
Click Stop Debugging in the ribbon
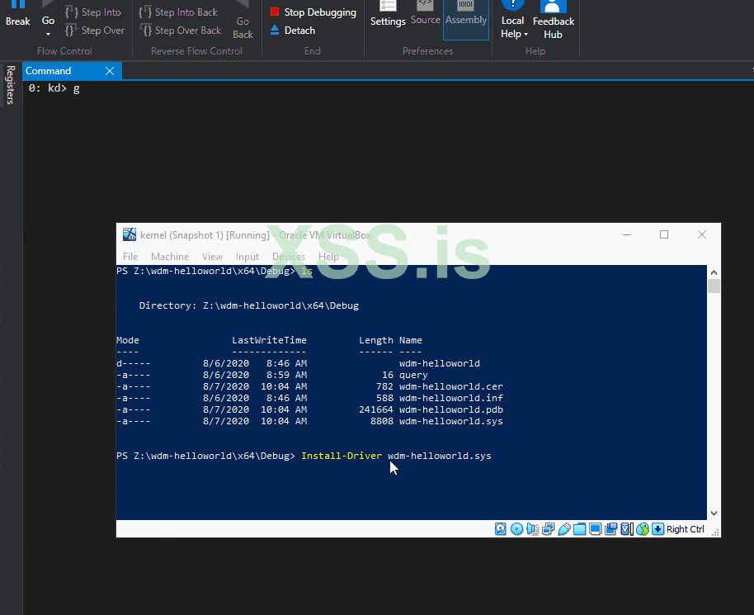(313, 12)
